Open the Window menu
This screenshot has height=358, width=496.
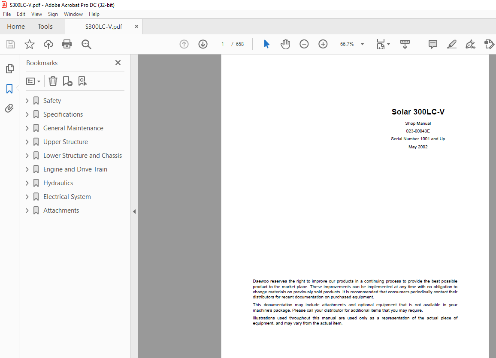[x=73, y=14]
